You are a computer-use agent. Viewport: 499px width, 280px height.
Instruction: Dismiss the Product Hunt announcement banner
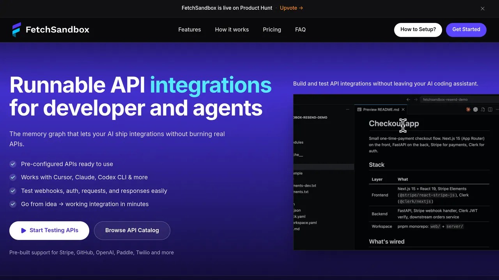click(x=483, y=8)
